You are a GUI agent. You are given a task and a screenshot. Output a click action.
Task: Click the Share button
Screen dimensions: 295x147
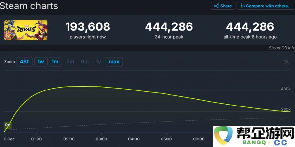tap(223, 6)
